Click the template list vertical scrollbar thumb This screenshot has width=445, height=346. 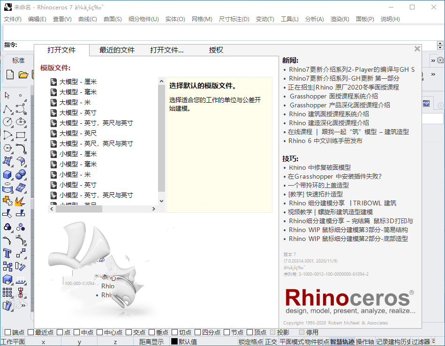click(161, 138)
